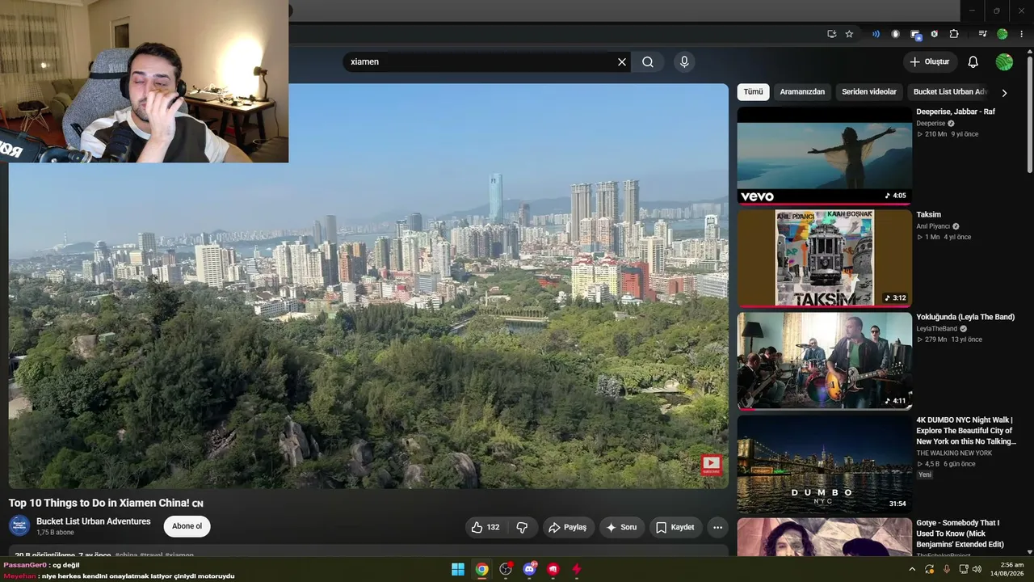
Task: Open the DUMBO NYC night walk thumbnail
Action: point(824,464)
